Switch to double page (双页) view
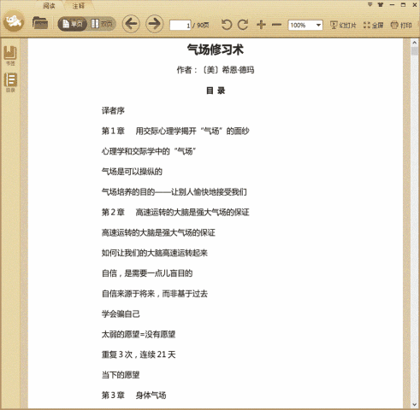The width and height of the screenshot is (420, 410). pos(102,24)
